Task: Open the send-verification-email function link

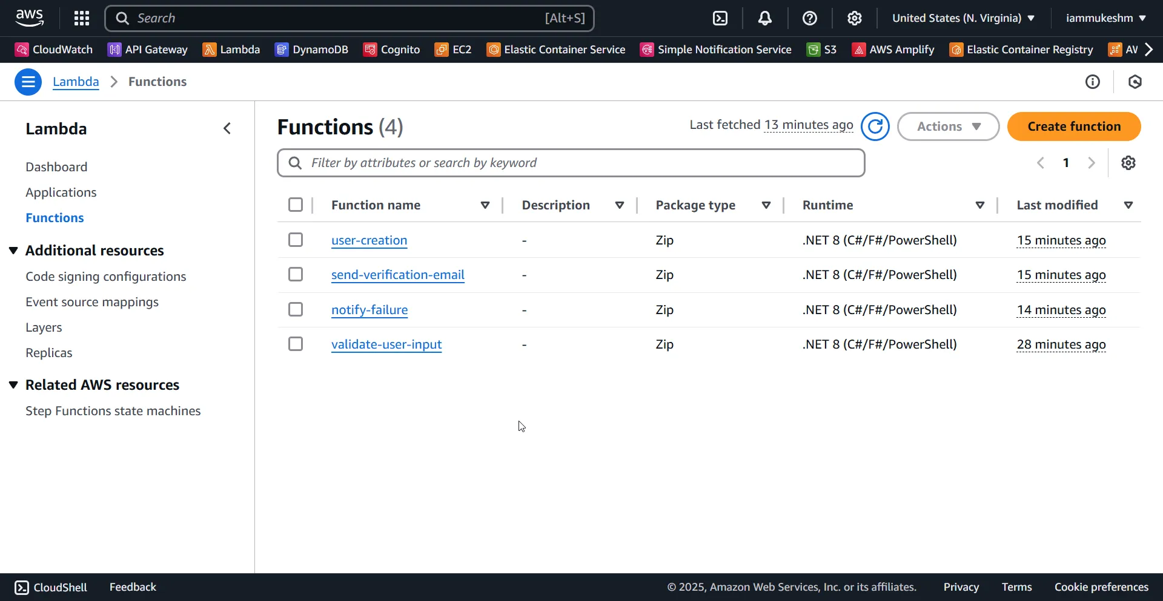Action: pyautogui.click(x=397, y=275)
